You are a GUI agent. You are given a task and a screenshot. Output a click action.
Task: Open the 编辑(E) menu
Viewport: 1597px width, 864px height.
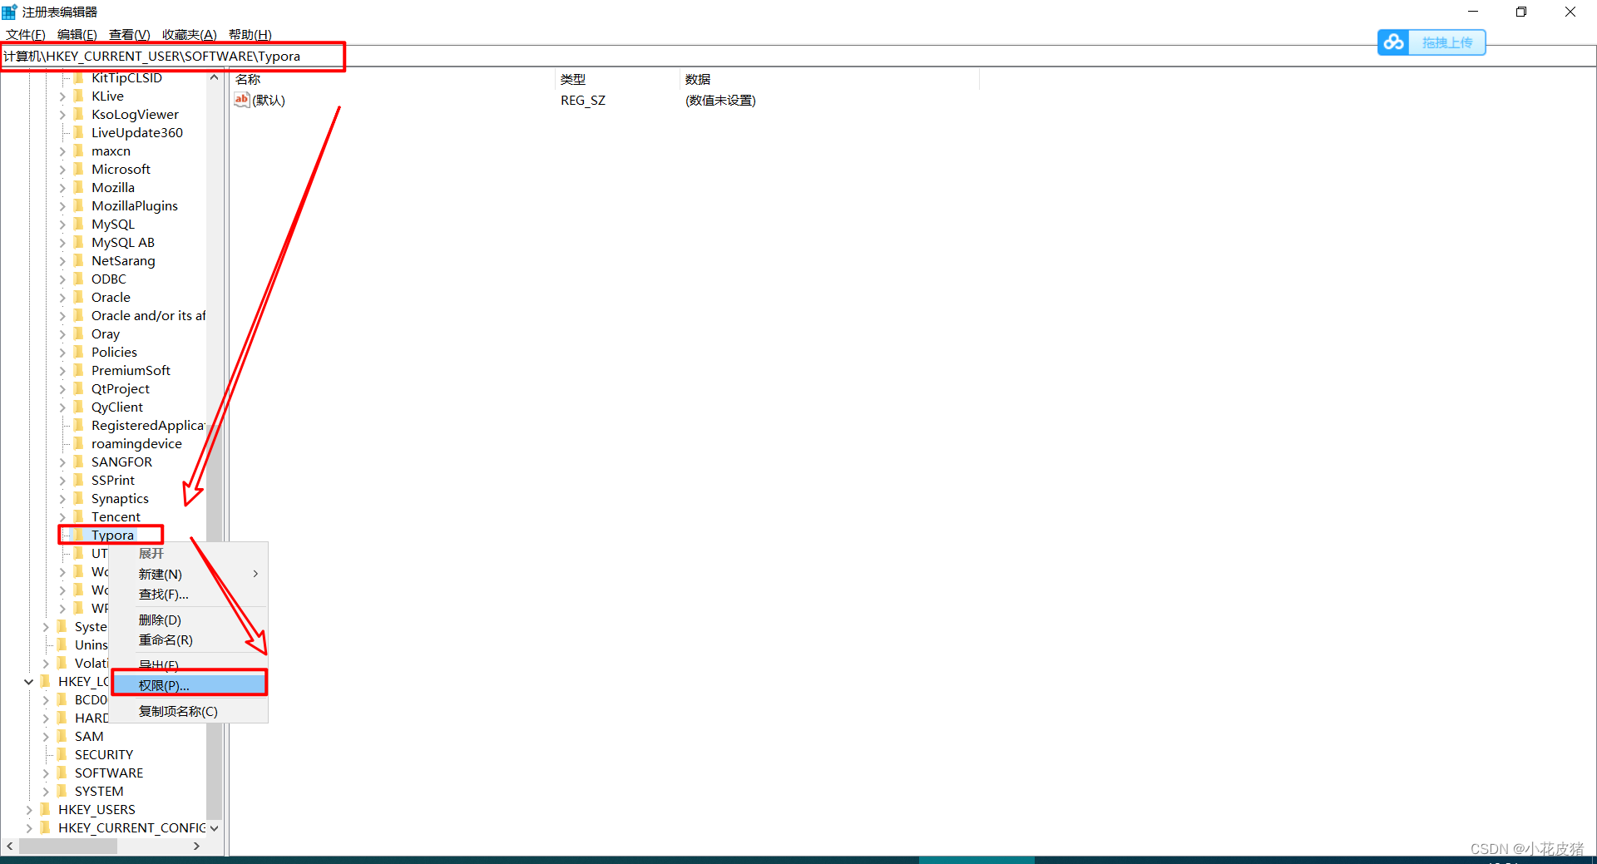tap(77, 34)
